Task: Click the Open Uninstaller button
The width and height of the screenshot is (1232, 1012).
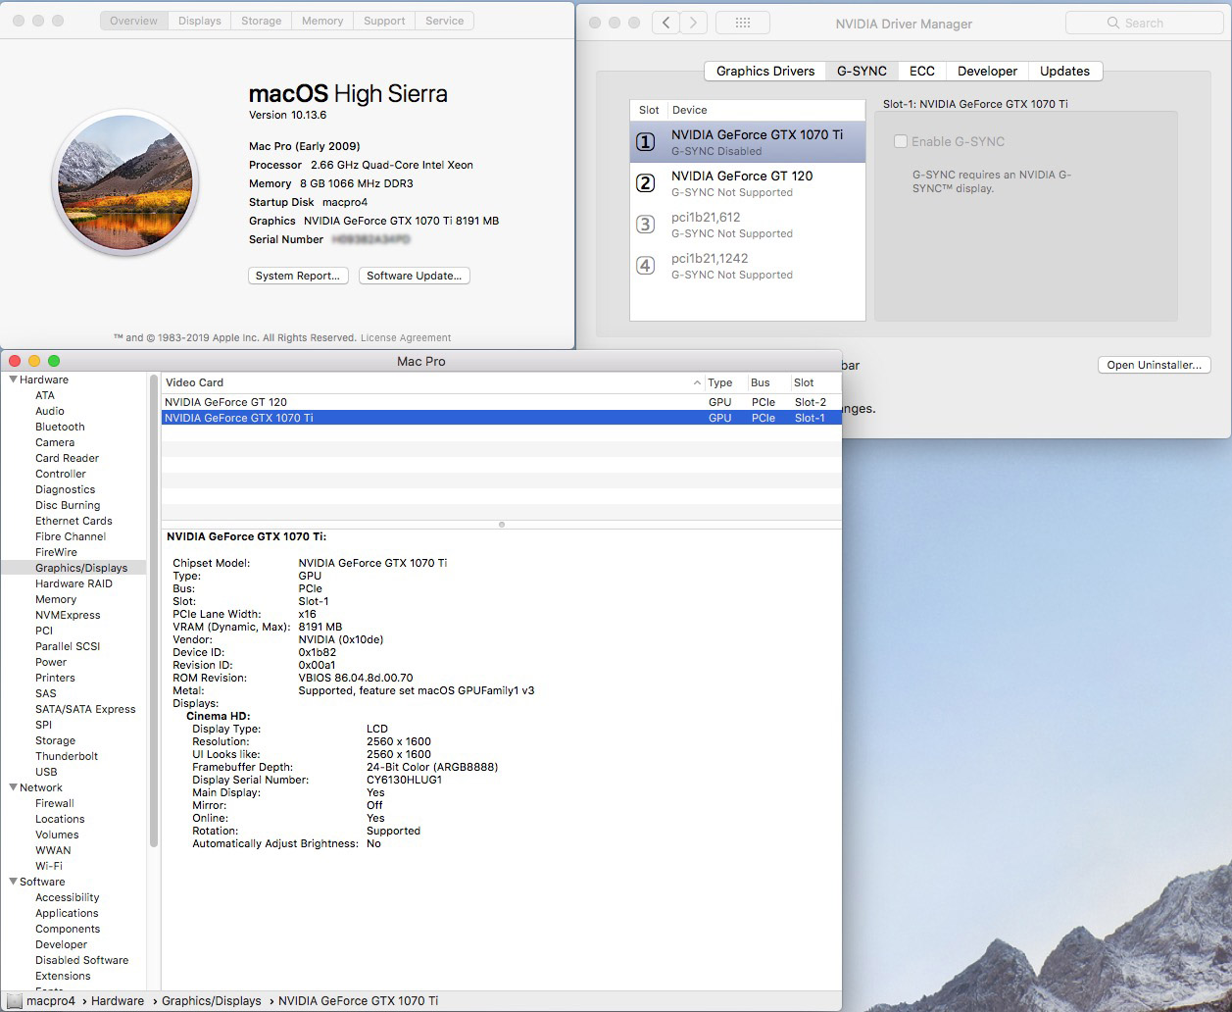Action: [1155, 365]
